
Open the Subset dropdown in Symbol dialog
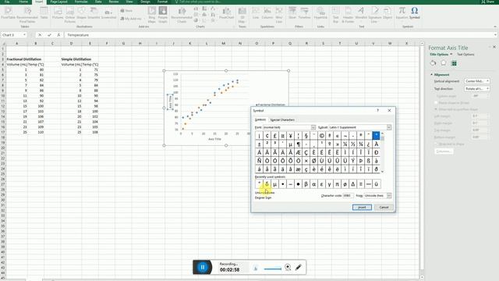[389, 127]
